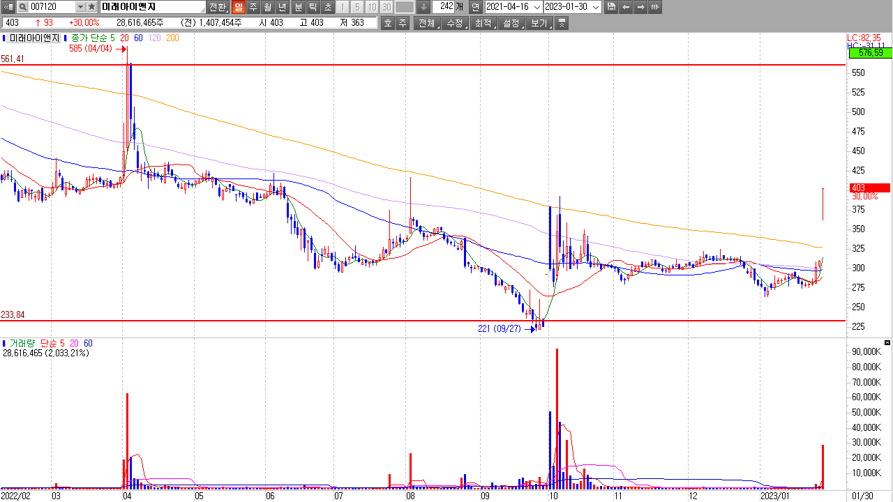Click the right arrow navigation icon
The height and width of the screenshot is (502, 893).
click(x=640, y=7)
